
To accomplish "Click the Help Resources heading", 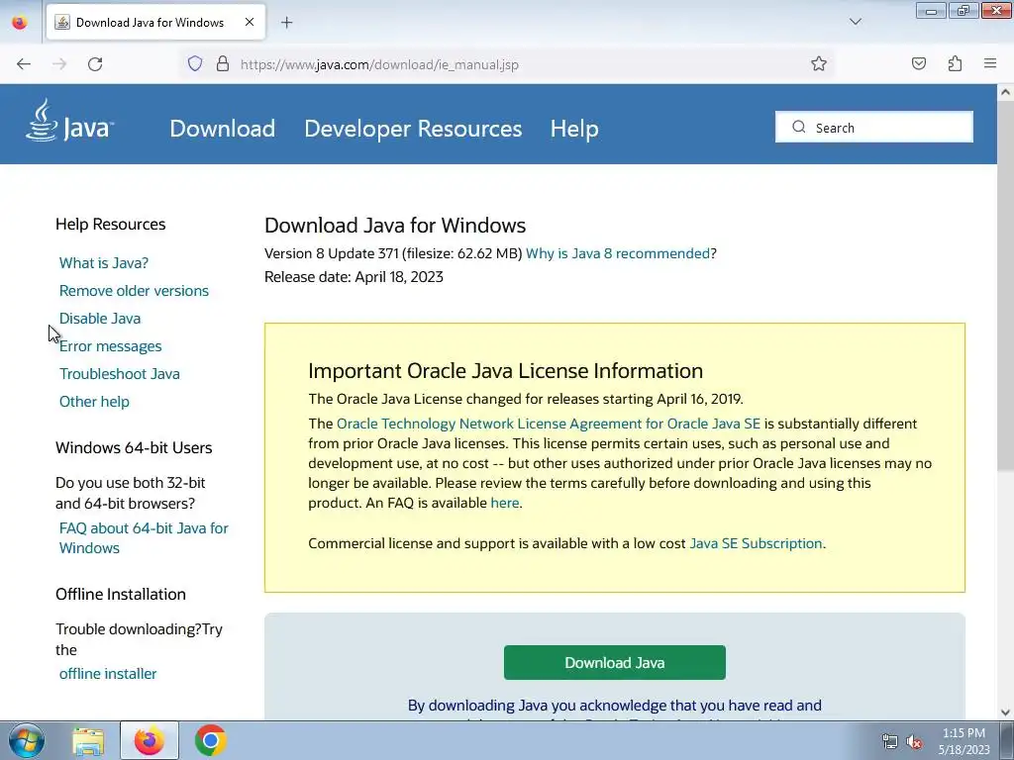I will [111, 225].
